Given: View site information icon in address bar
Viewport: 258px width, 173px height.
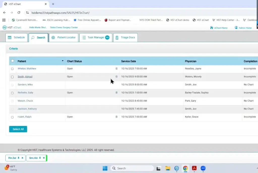Looking at the screenshot, I should click(x=27, y=13).
